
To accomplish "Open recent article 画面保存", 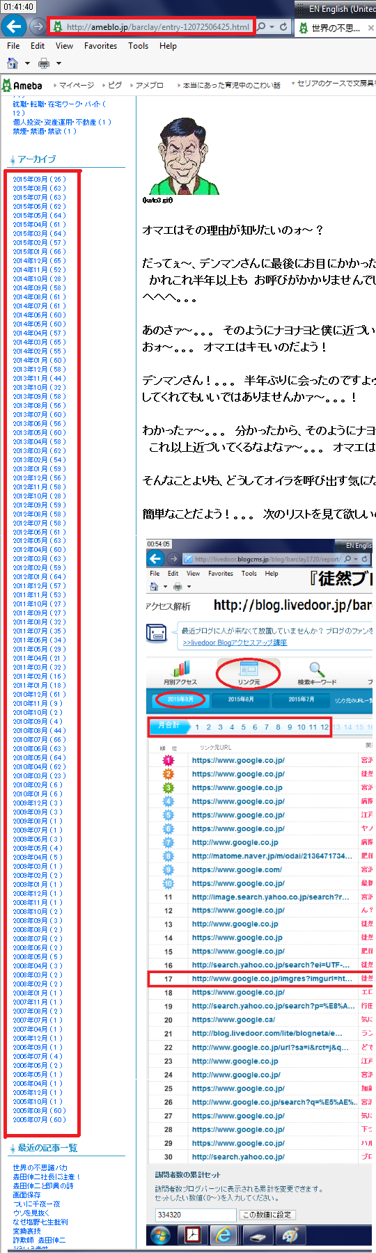I will (x=26, y=1195).
